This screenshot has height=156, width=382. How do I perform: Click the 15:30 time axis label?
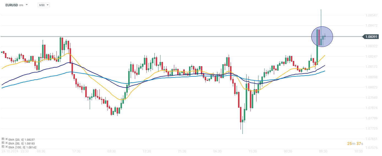pyautogui.click(x=252, y=151)
